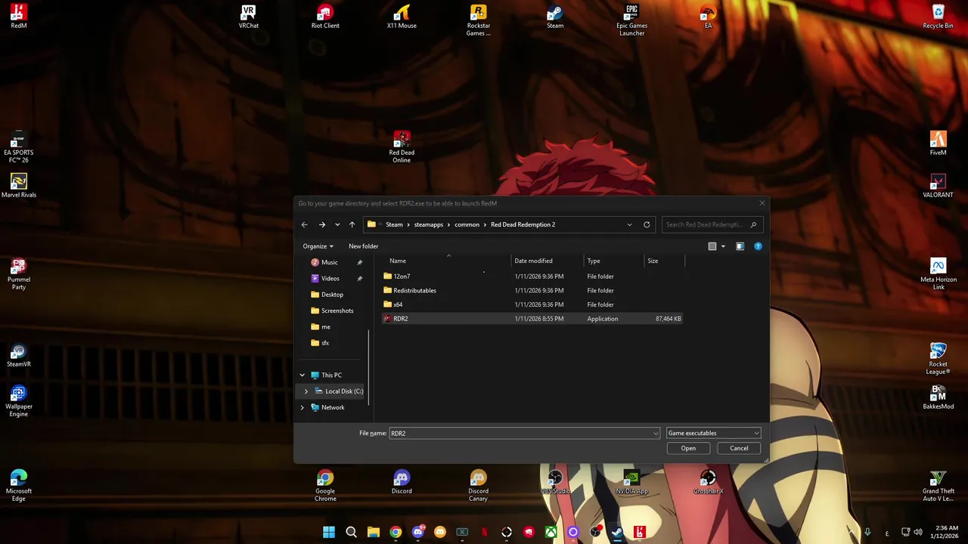Open taskbar Search
The image size is (968, 544).
tap(351, 533)
